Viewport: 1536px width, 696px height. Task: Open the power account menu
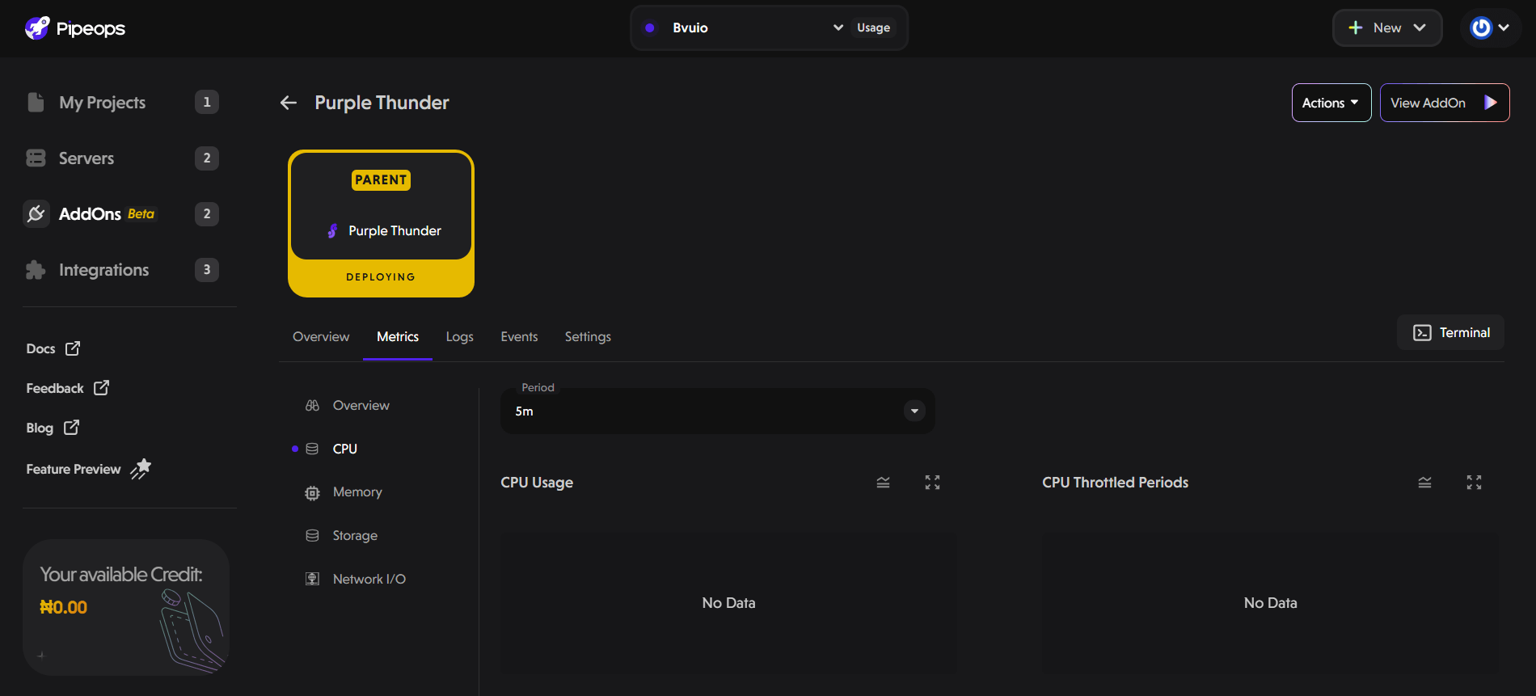(1489, 28)
